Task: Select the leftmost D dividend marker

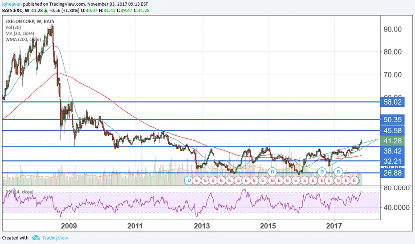Action: (x=189, y=181)
